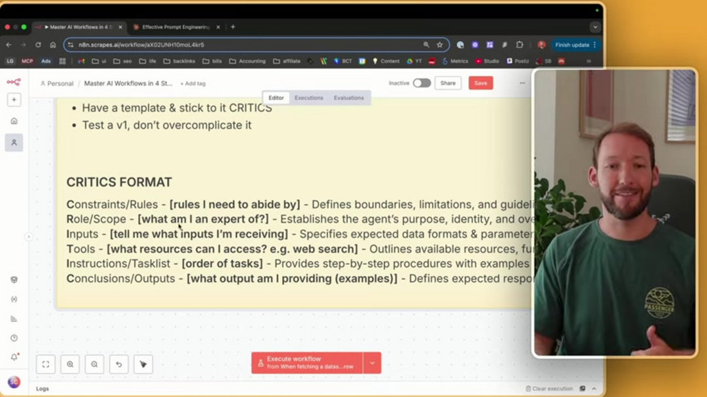
Task: Open the home icon in the left sidebar
Action: tap(14, 121)
